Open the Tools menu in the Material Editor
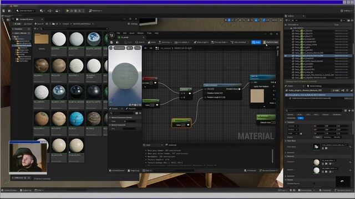Screen dimensions: 355x199 click(149, 33)
